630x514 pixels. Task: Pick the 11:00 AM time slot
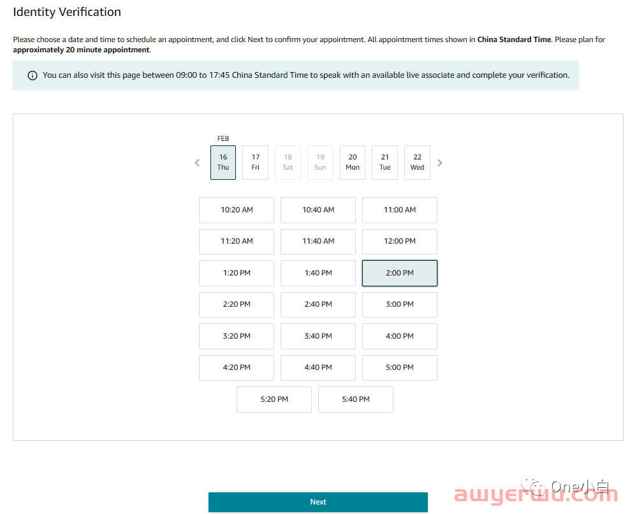pyautogui.click(x=400, y=210)
